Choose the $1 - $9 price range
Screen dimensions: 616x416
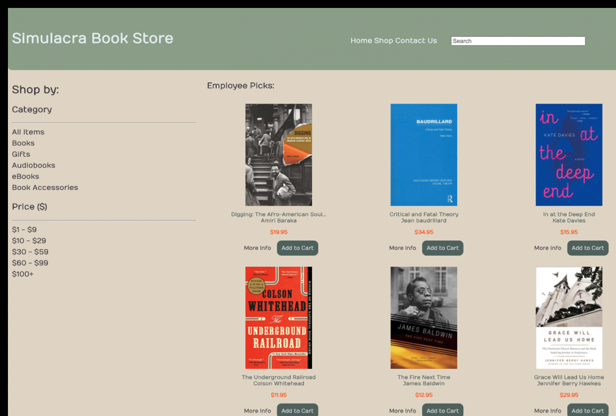coord(24,230)
